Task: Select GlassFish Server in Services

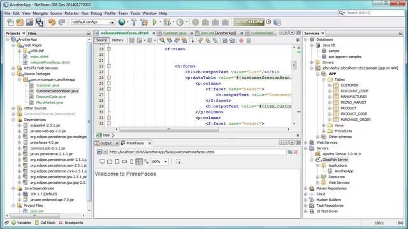Action: pyautogui.click(x=335, y=160)
